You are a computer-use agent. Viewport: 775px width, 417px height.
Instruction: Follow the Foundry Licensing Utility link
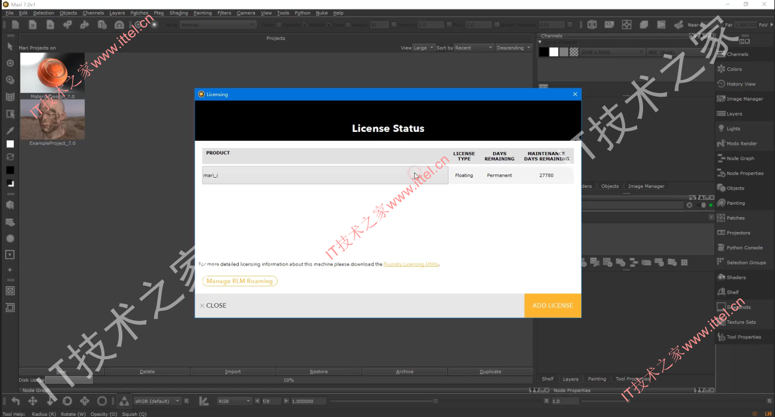(411, 264)
